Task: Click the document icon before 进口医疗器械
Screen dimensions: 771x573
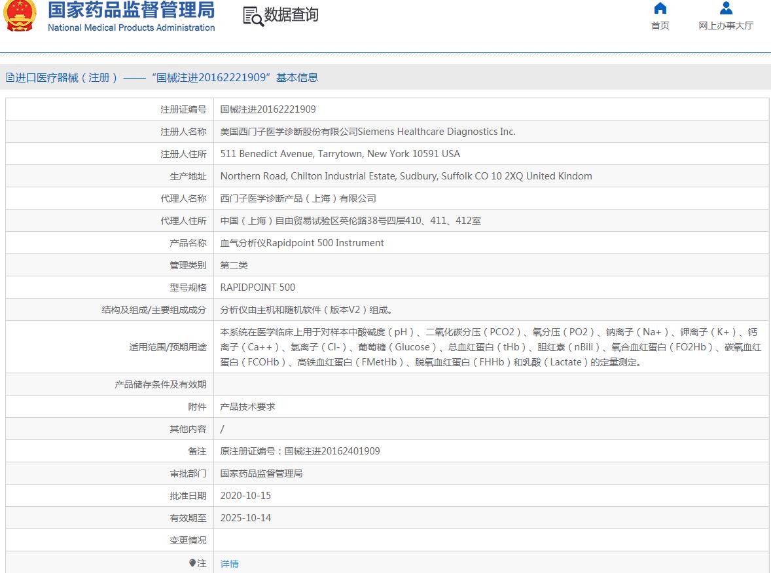Action: tap(10, 78)
